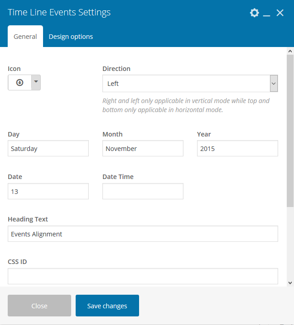Edit the Month field showing November
Screen dimensions: 294x325
point(143,148)
